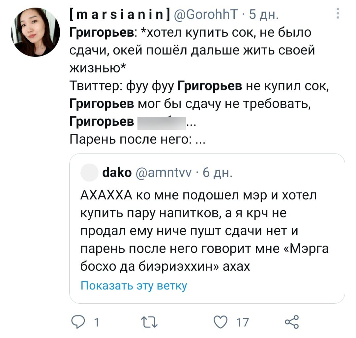Click the "6 дн." quoted tweet timestamp

click(x=217, y=173)
